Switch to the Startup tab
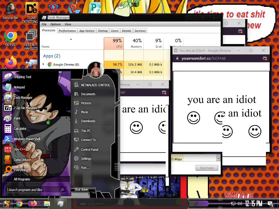 point(103,31)
